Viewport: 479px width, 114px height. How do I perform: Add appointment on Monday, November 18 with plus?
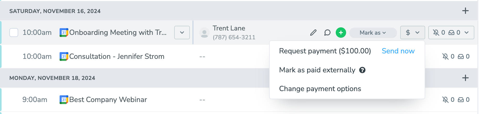click(x=465, y=78)
